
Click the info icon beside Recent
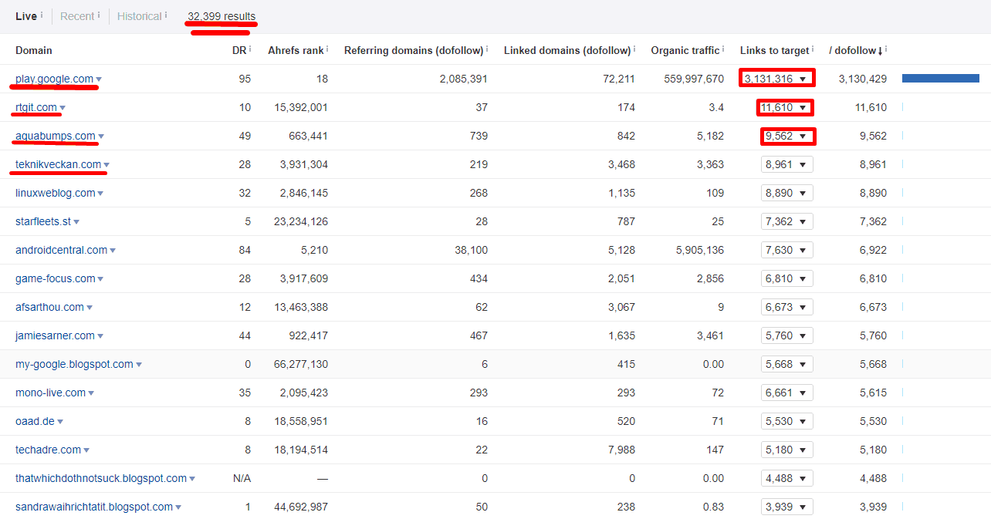(99, 15)
